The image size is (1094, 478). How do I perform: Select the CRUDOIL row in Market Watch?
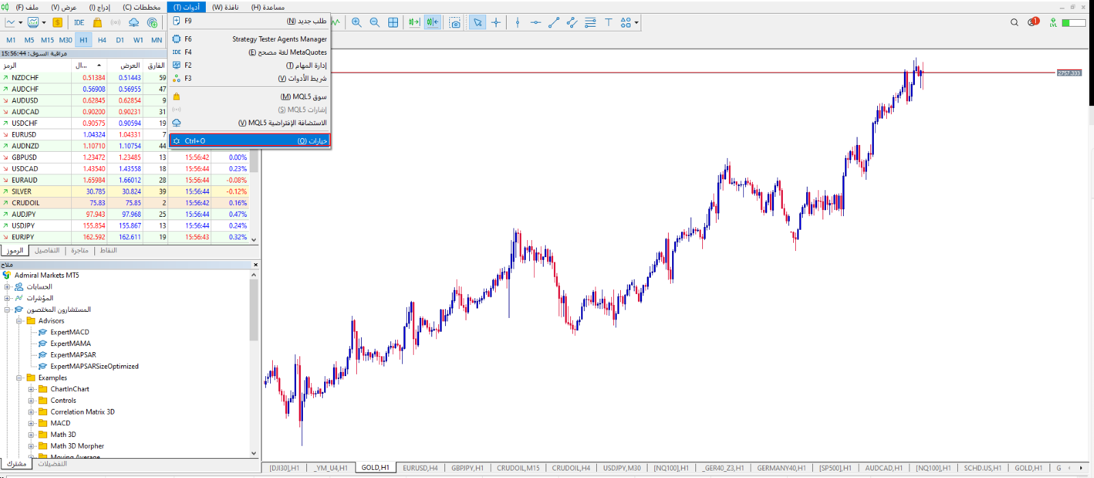(x=124, y=203)
